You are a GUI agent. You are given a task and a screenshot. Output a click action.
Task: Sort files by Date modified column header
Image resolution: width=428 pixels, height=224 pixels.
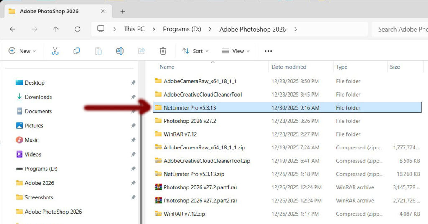coord(289,67)
